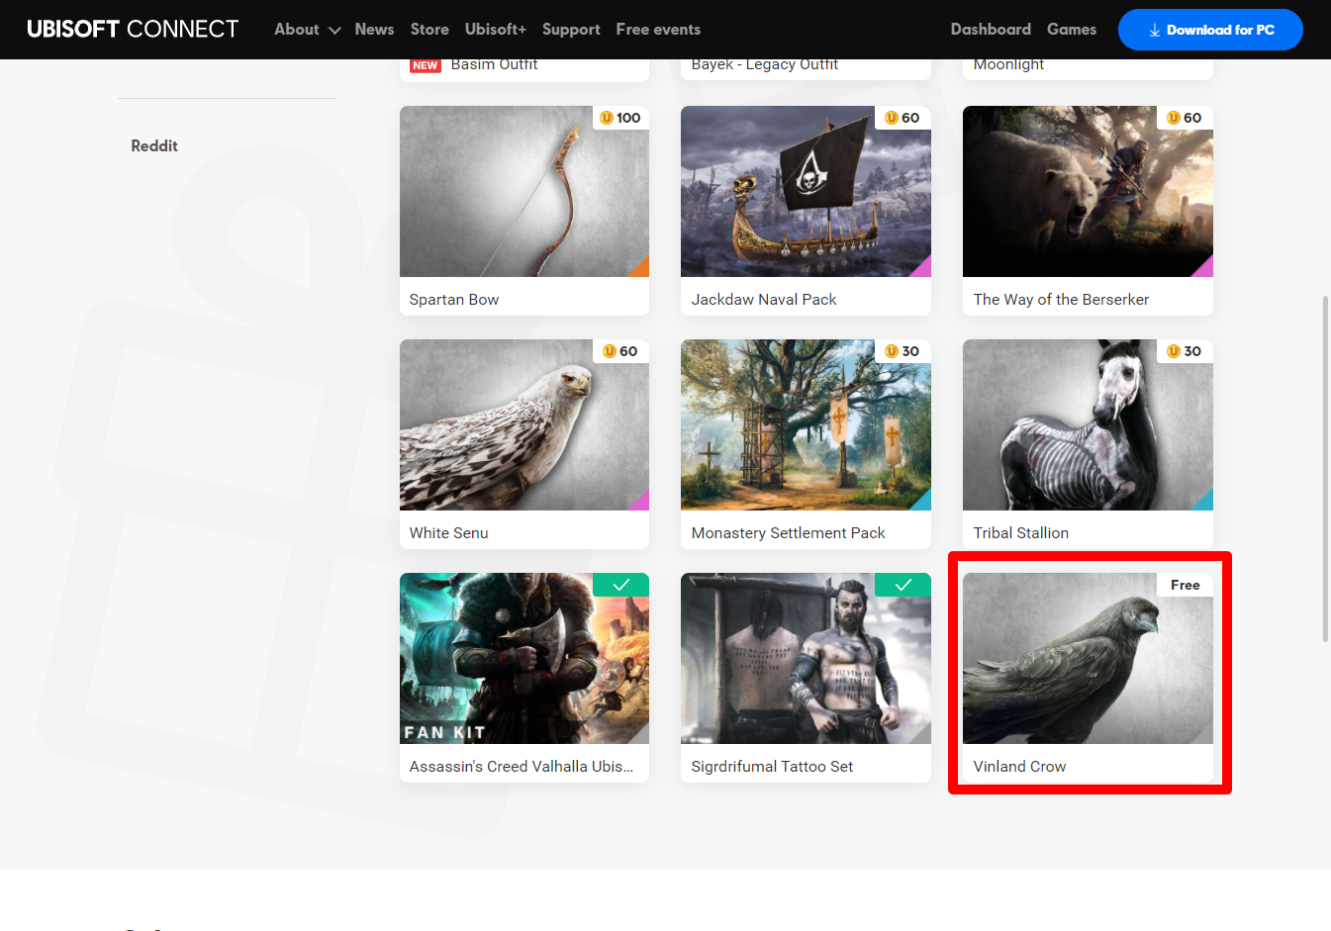Select the Vinland Crow title
The width and height of the screenshot is (1331, 931).
1019,766
